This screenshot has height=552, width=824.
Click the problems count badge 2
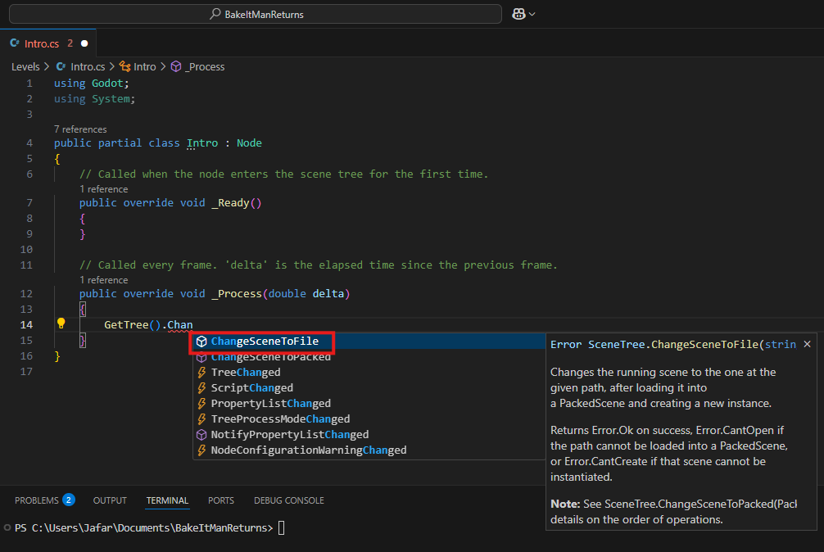coord(68,500)
